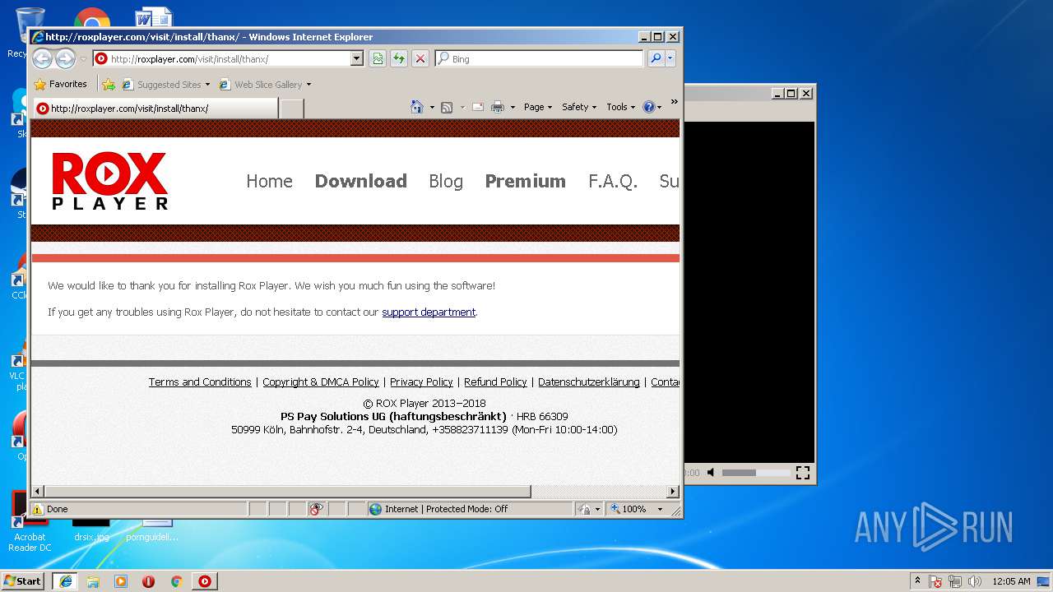Open the Windows Start button

click(23, 581)
